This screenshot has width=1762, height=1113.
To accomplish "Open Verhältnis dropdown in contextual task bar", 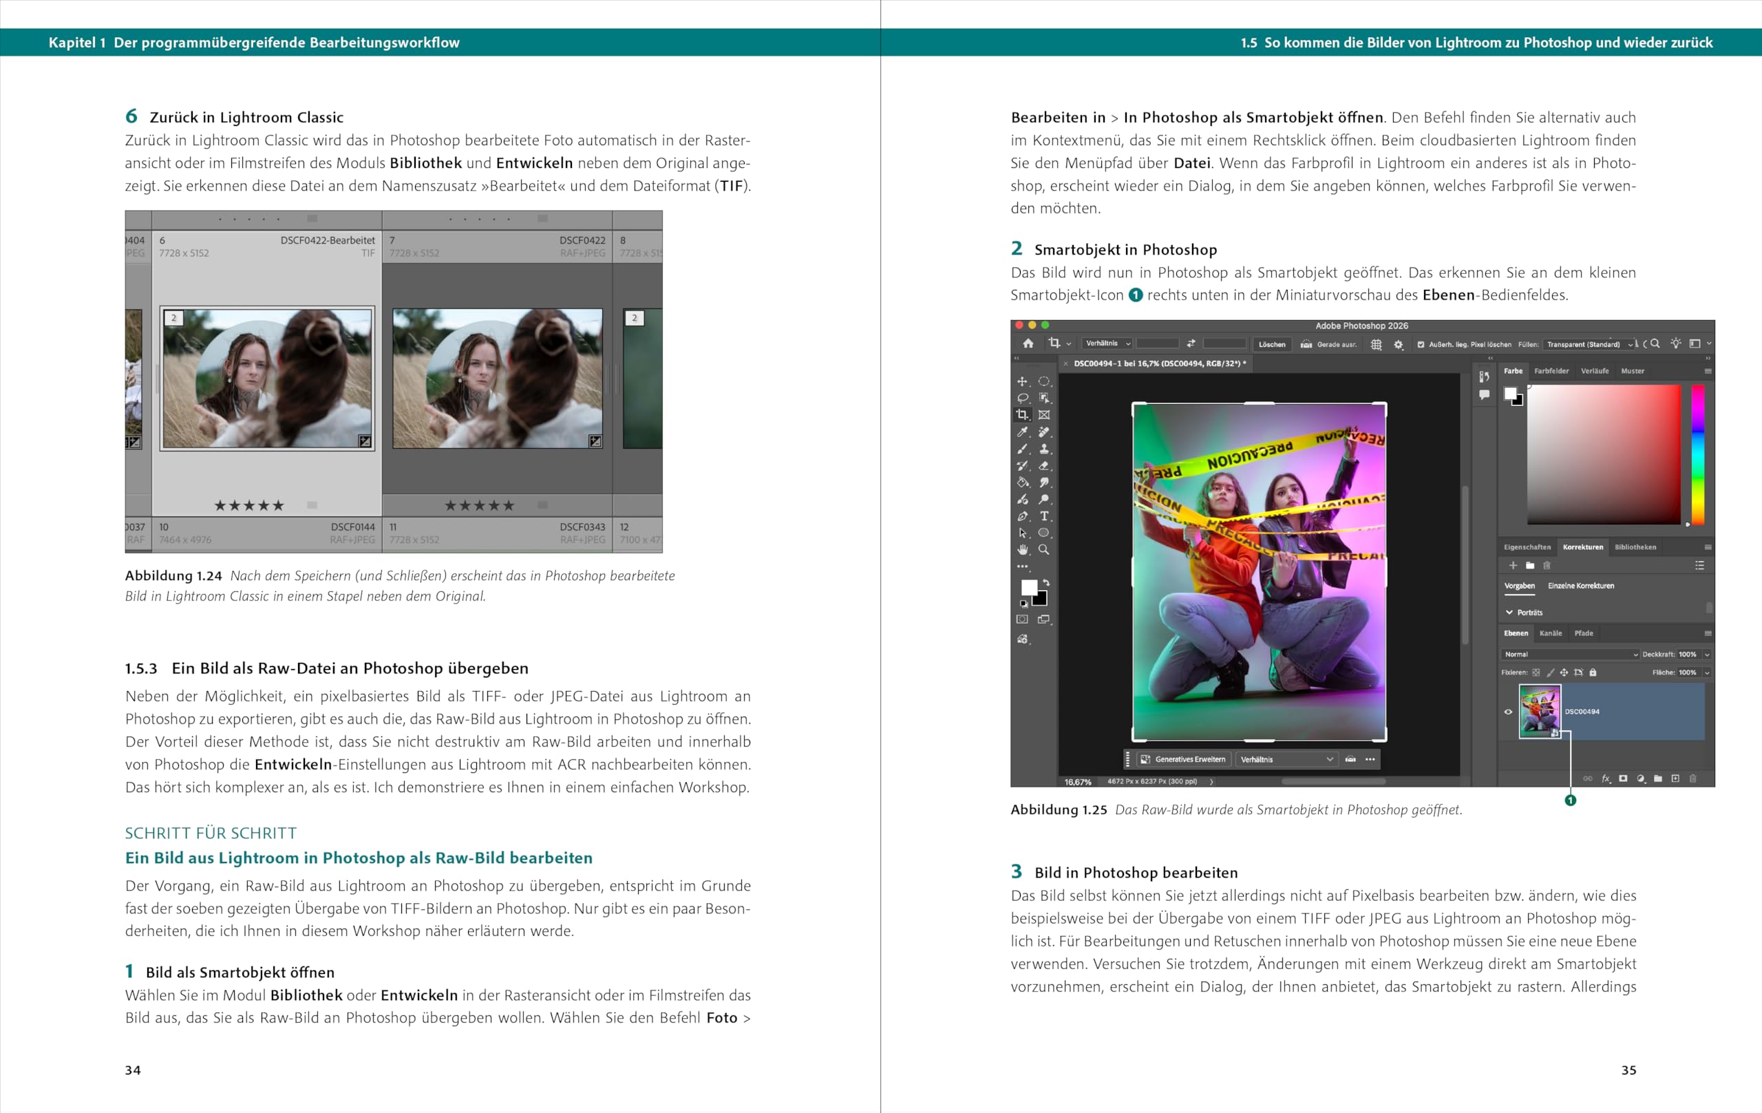I will click(x=1287, y=760).
